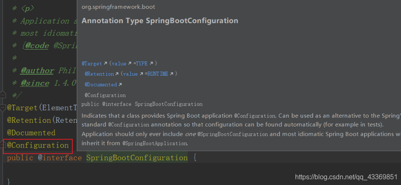Image resolution: width=401 pixels, height=185 pixels.
Task: Open the @Target link in documentation popup
Action: (92, 63)
